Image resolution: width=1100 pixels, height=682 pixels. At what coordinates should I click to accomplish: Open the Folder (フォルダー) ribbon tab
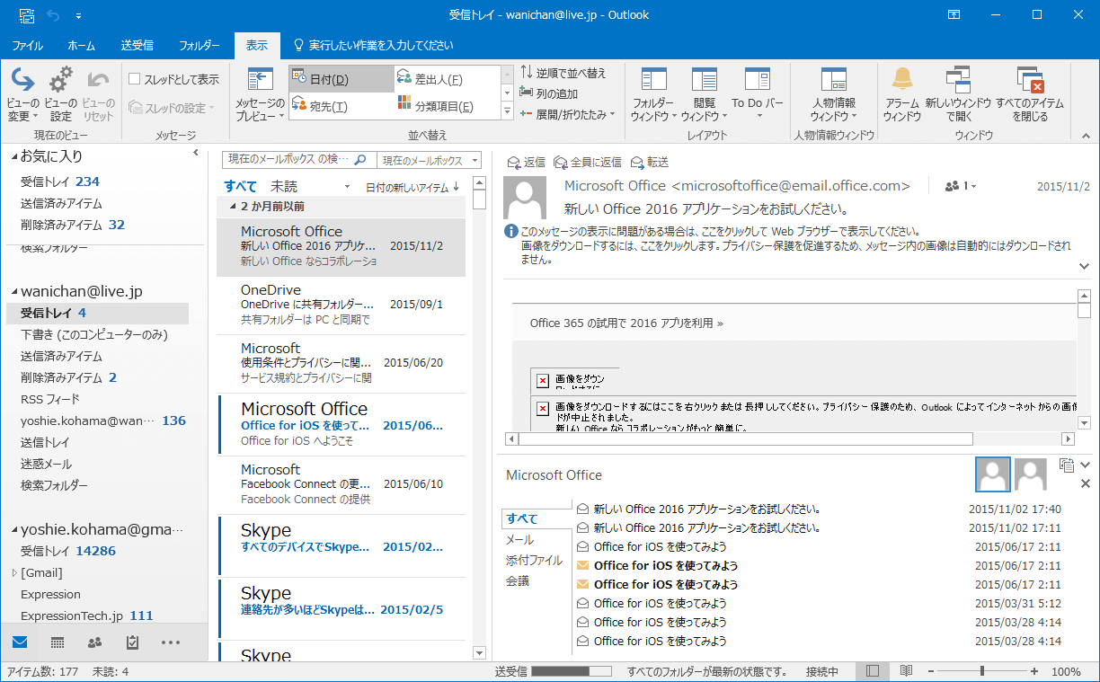pos(200,45)
